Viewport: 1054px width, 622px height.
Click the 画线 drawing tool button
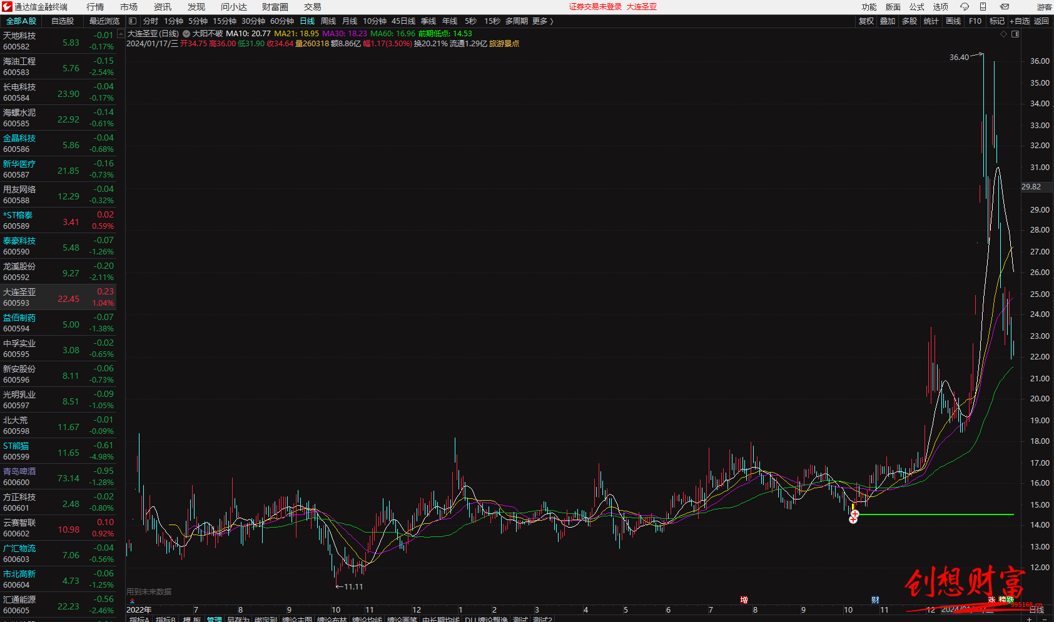[953, 21]
